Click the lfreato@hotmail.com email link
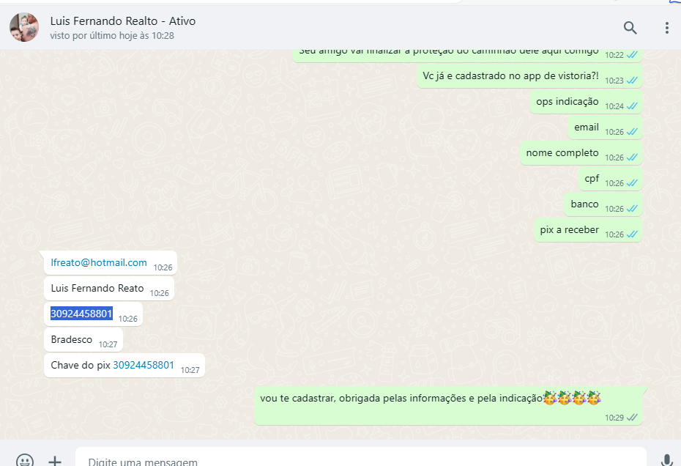The width and height of the screenshot is (681, 466). [x=99, y=262]
